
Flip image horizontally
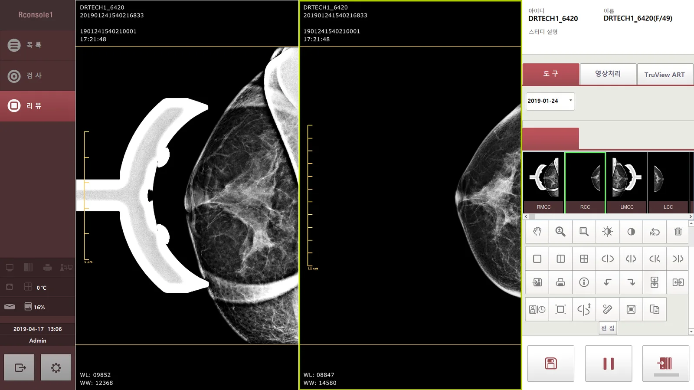tap(678, 282)
